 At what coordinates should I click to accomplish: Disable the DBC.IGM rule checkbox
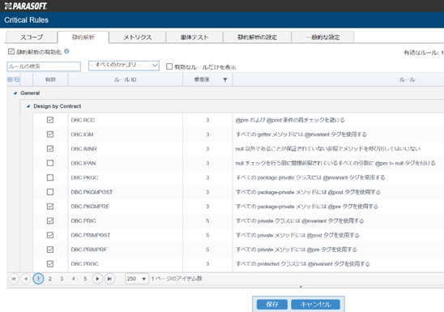pos(50,135)
